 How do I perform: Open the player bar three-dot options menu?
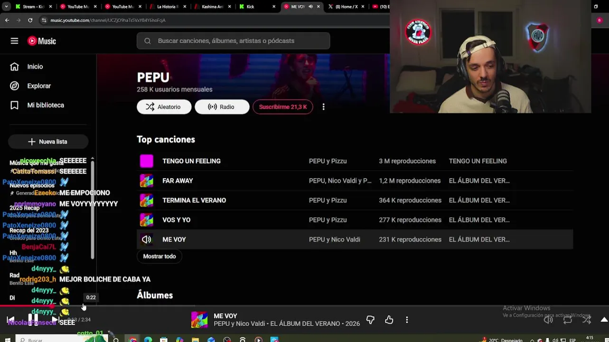(x=407, y=320)
